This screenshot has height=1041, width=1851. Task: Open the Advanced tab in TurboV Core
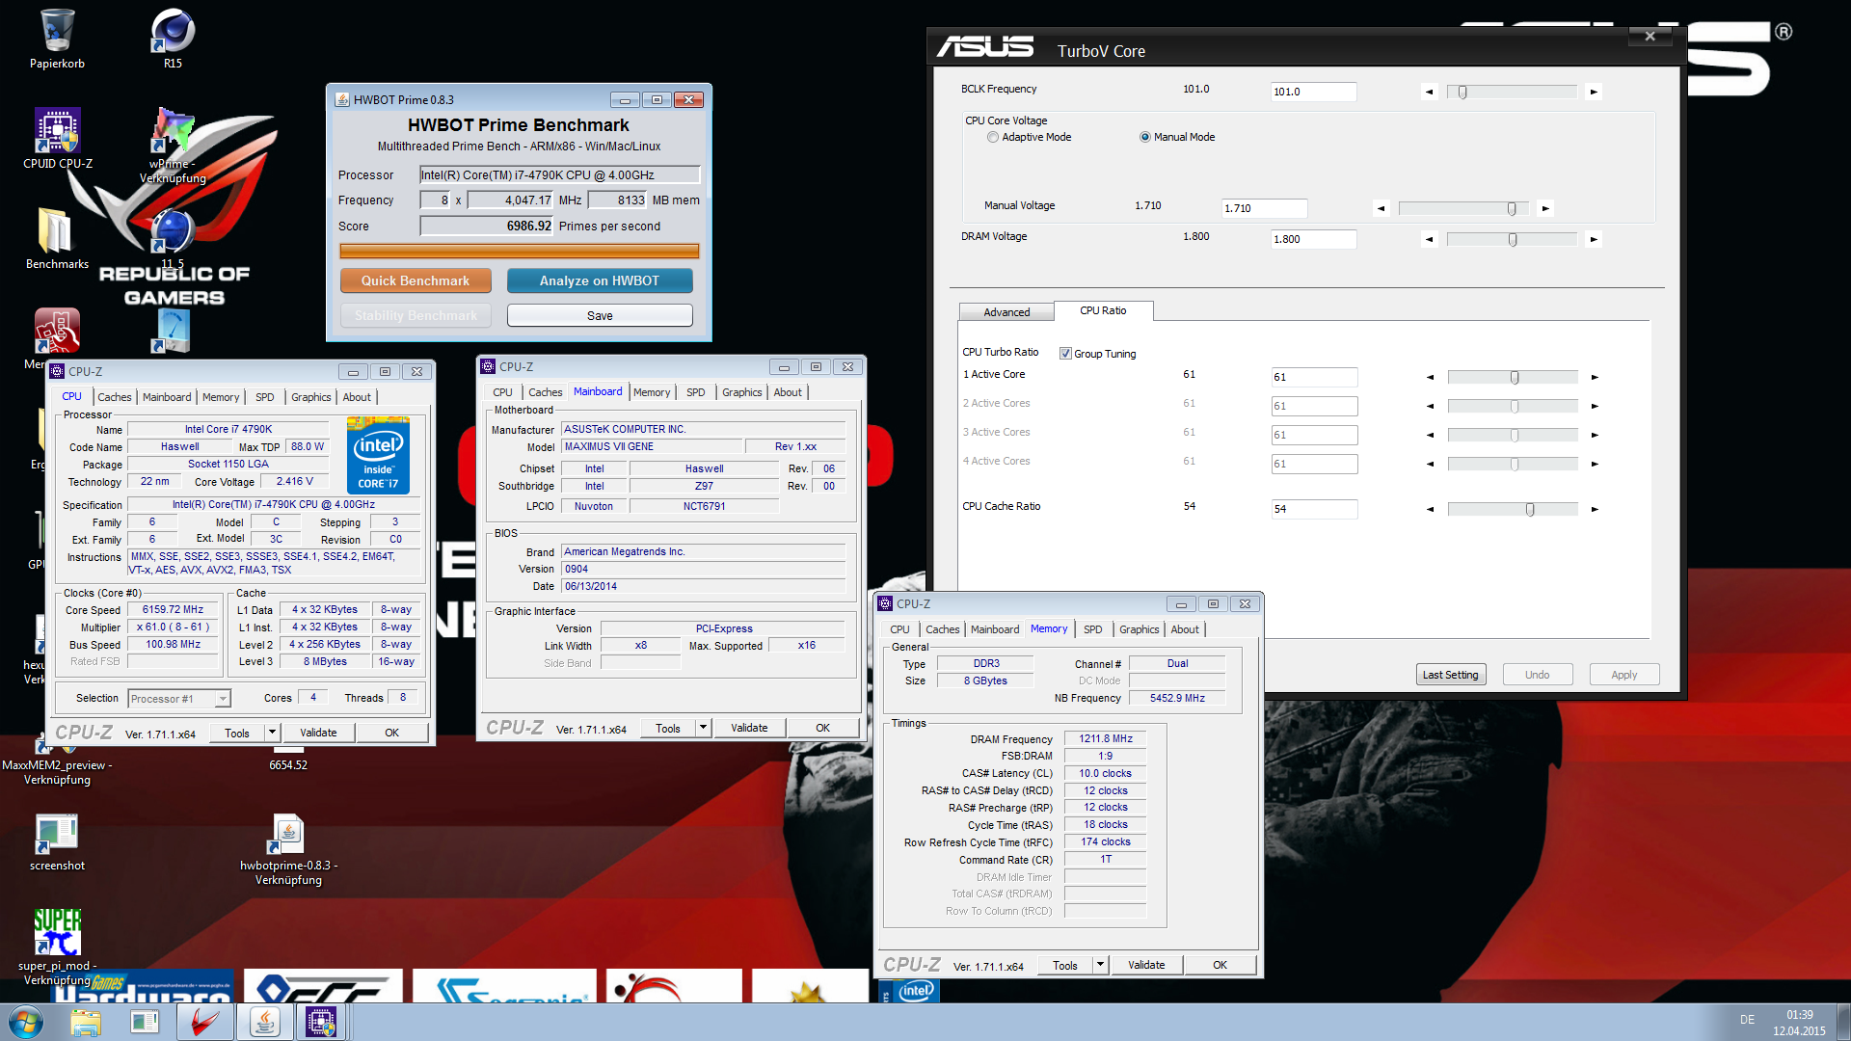1006,312
